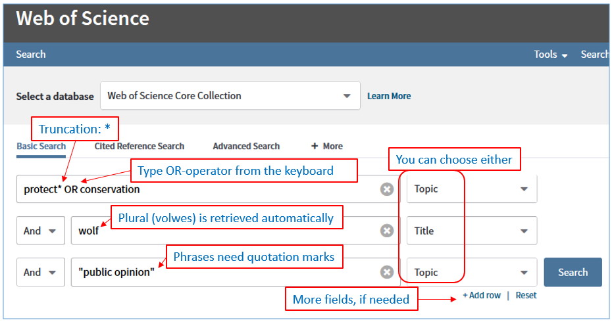Image resolution: width=612 pixels, height=322 pixels.
Task: Open the And operator dropdown beside public opinion
Action: pos(41,272)
